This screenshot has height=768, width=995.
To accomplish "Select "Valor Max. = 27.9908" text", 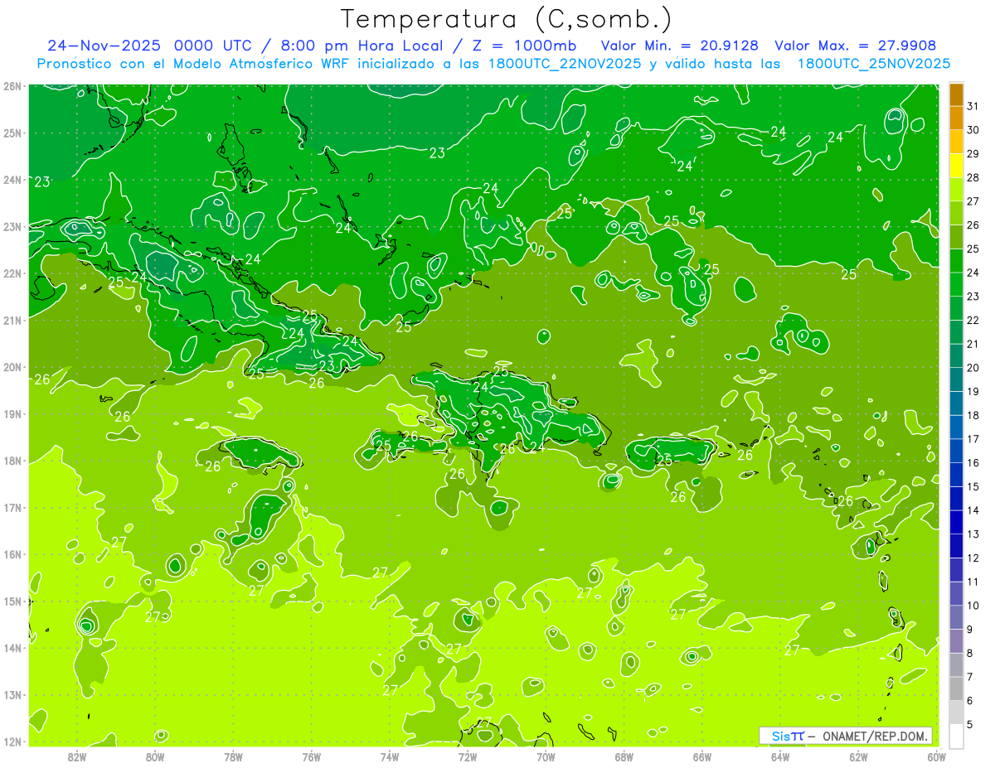I will [x=856, y=46].
